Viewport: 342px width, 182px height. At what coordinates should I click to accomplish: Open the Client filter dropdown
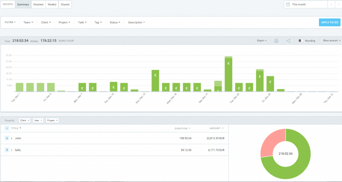[x=46, y=22]
